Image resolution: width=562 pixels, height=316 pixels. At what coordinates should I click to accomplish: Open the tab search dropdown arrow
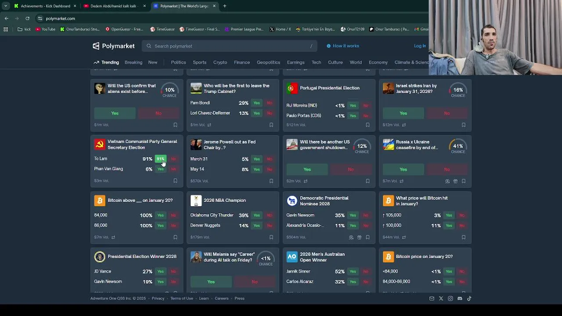[x=5, y=6]
